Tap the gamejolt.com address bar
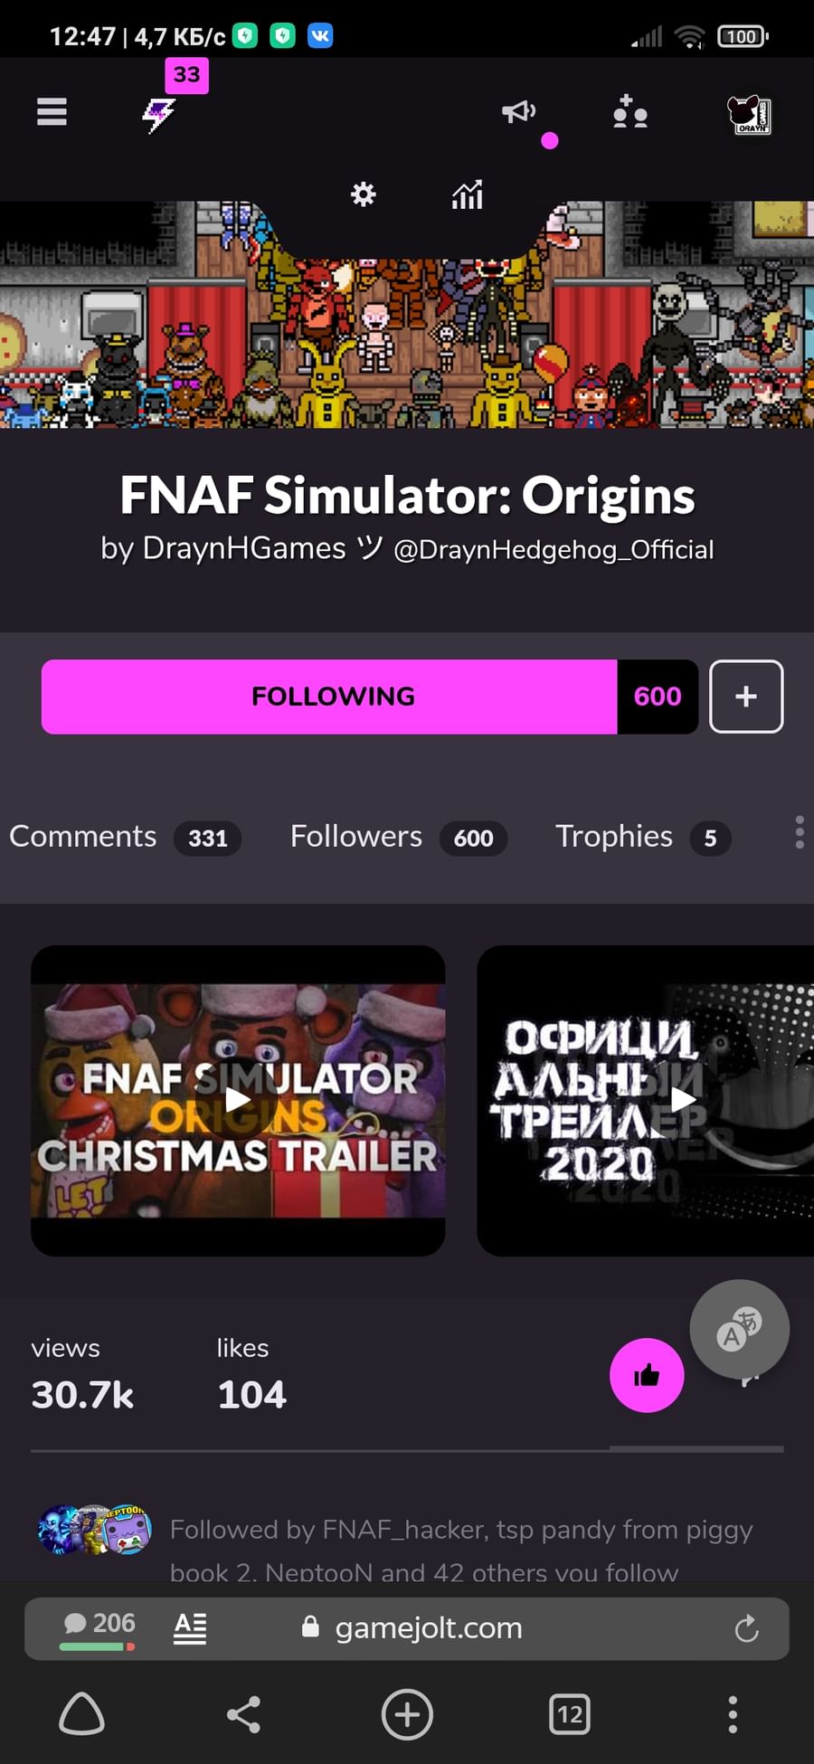Image resolution: width=814 pixels, height=1764 pixels. [428, 1628]
